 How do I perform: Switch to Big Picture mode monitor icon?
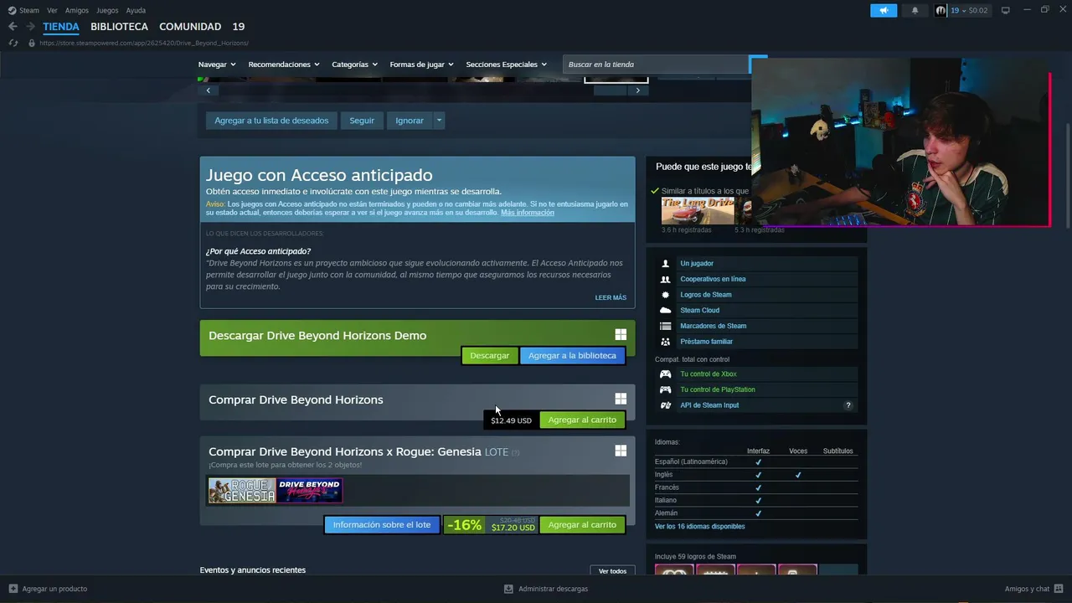(1005, 10)
